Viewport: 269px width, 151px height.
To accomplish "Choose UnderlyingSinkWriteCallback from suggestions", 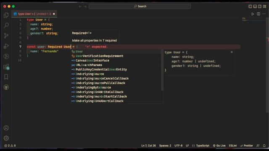I will pos(116,92).
